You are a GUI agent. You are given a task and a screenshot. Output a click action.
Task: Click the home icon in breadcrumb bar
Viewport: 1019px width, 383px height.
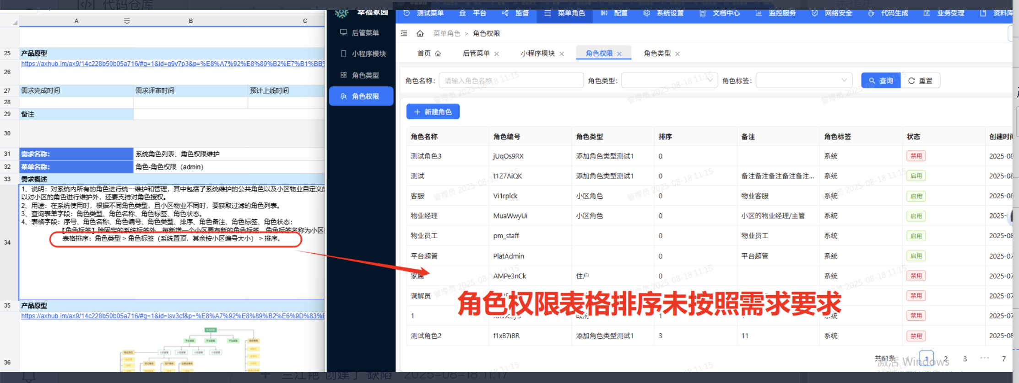pyautogui.click(x=420, y=33)
